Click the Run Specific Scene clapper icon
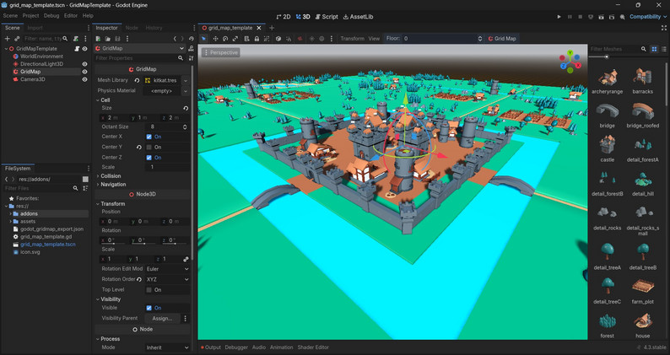The image size is (670, 355). 612,17
